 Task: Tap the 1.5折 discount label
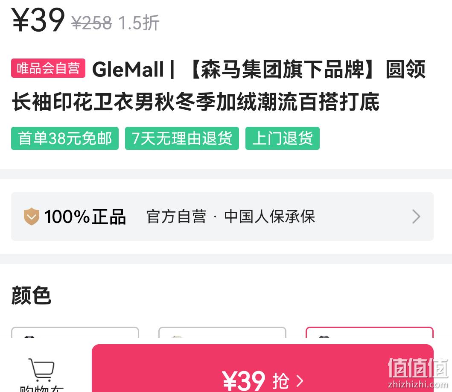pos(139,23)
